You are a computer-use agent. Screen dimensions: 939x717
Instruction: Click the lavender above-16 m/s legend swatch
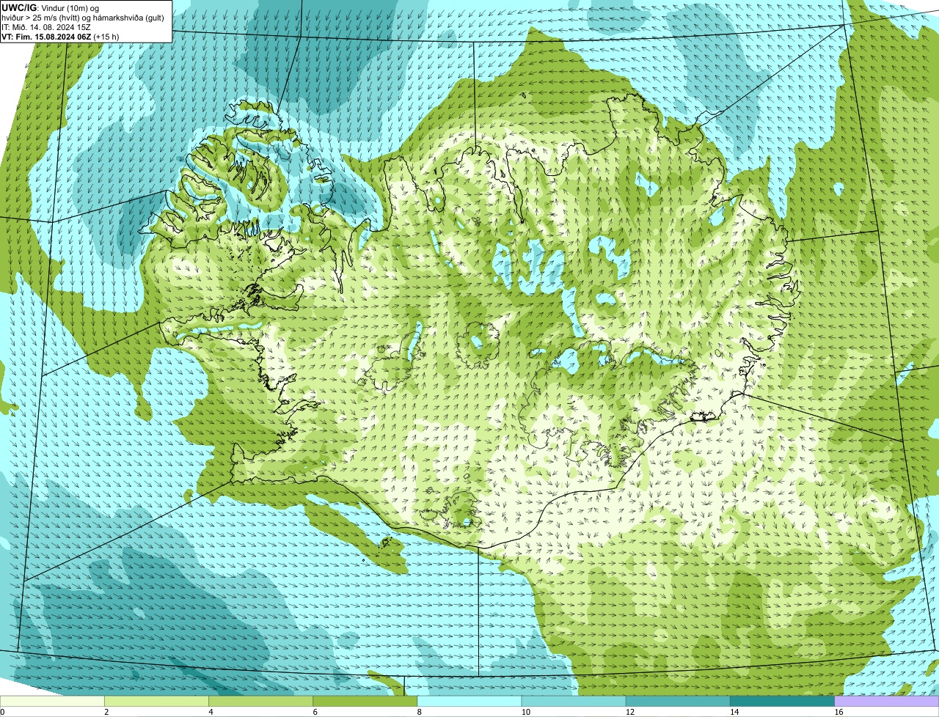click(887, 702)
